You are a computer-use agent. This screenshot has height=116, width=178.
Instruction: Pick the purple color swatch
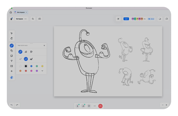(37, 71)
